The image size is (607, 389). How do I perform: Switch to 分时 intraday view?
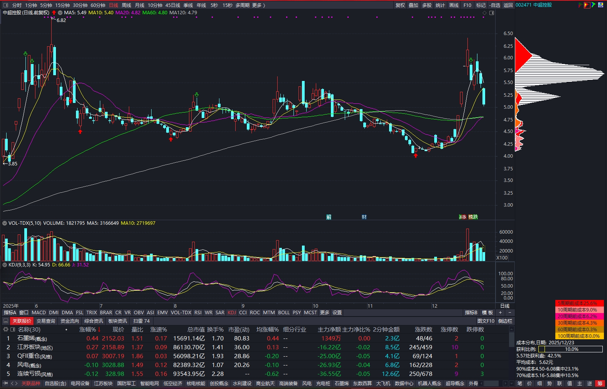click(x=17, y=5)
